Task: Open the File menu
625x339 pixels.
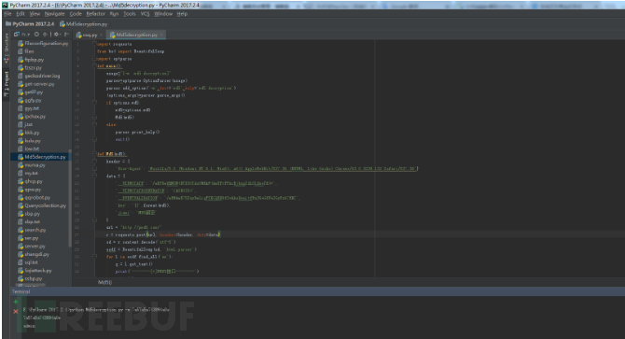Action: tap(7, 14)
